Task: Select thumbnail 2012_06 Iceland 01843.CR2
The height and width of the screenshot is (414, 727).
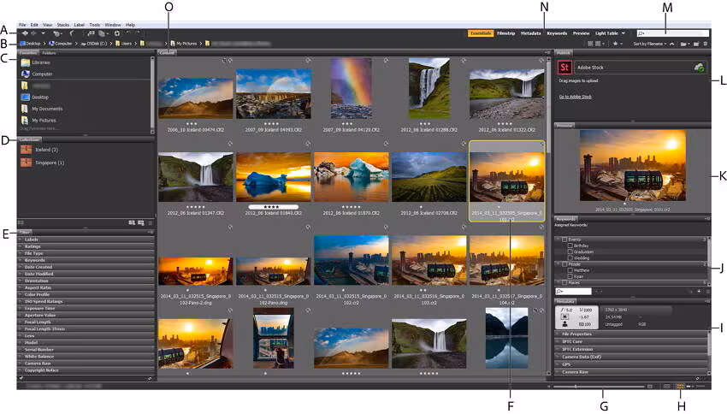Action: click(x=273, y=176)
